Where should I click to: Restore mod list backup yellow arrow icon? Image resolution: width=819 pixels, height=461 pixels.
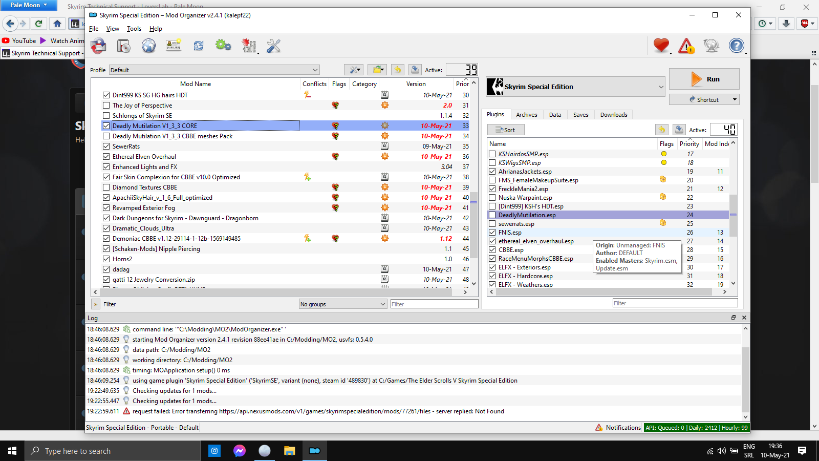point(398,70)
